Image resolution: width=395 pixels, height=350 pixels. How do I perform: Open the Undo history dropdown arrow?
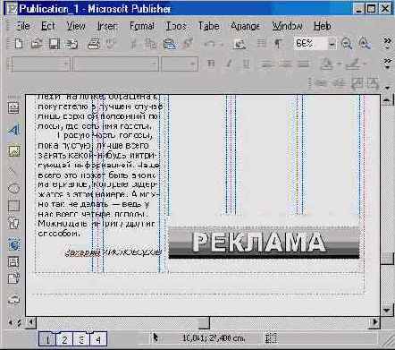click(x=222, y=45)
